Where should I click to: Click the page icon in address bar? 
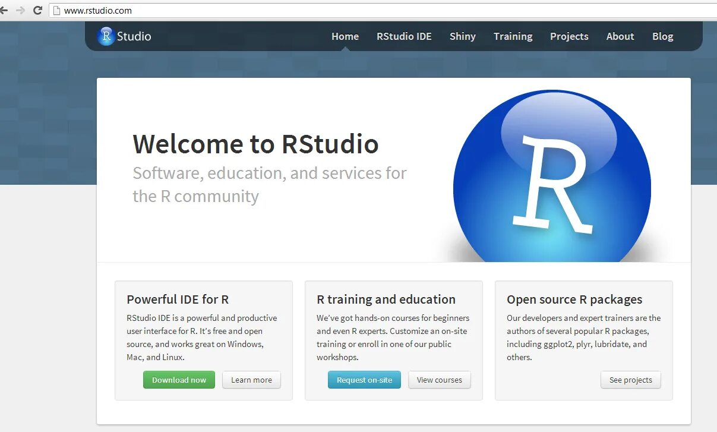(56, 10)
